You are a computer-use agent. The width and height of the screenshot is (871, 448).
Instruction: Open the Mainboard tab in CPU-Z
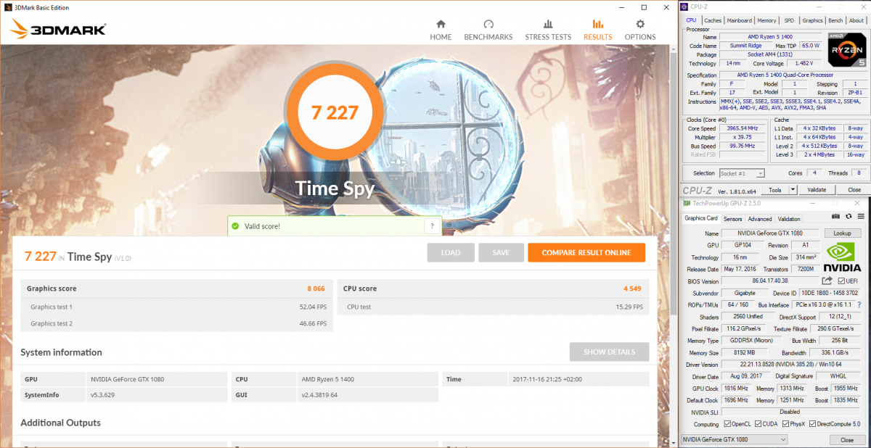(x=739, y=20)
